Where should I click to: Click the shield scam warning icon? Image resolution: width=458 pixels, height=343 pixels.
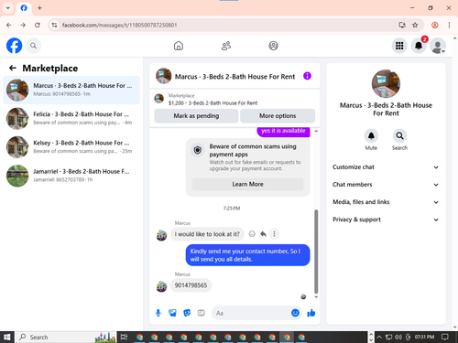[x=198, y=150]
